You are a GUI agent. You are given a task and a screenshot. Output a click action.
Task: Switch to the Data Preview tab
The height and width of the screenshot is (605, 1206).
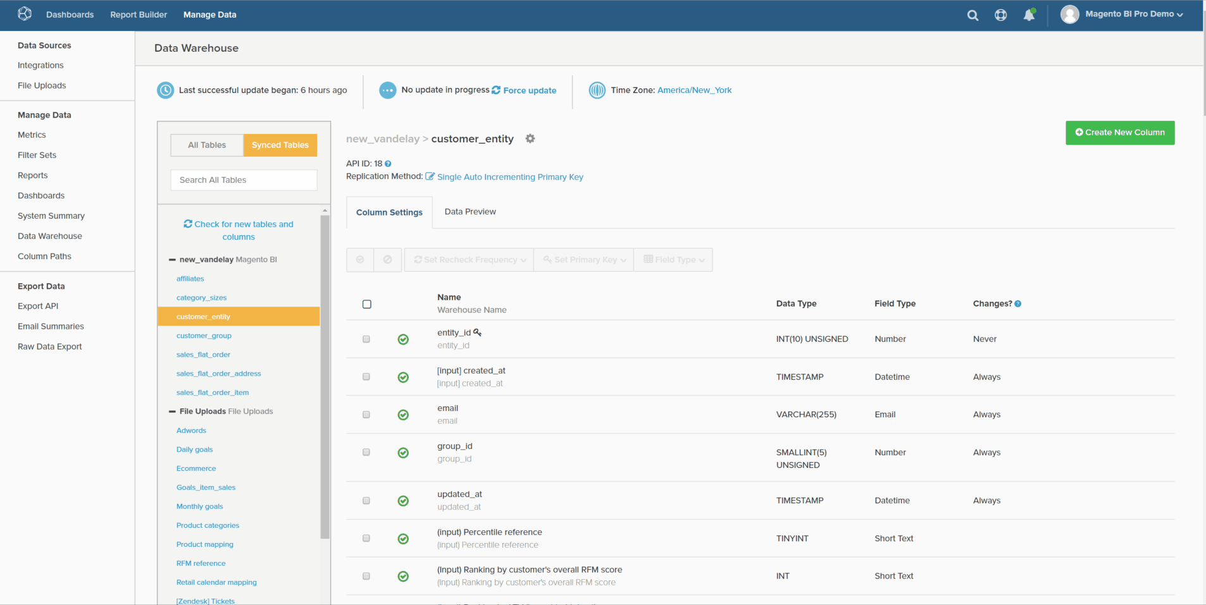coord(469,212)
